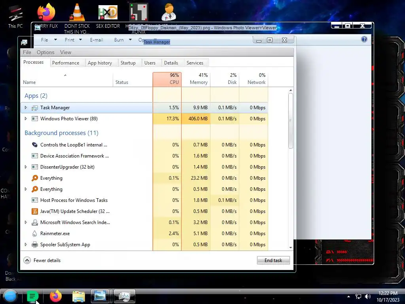Click the process list scrollbar thumb
The image size is (405, 304).
tap(291, 121)
